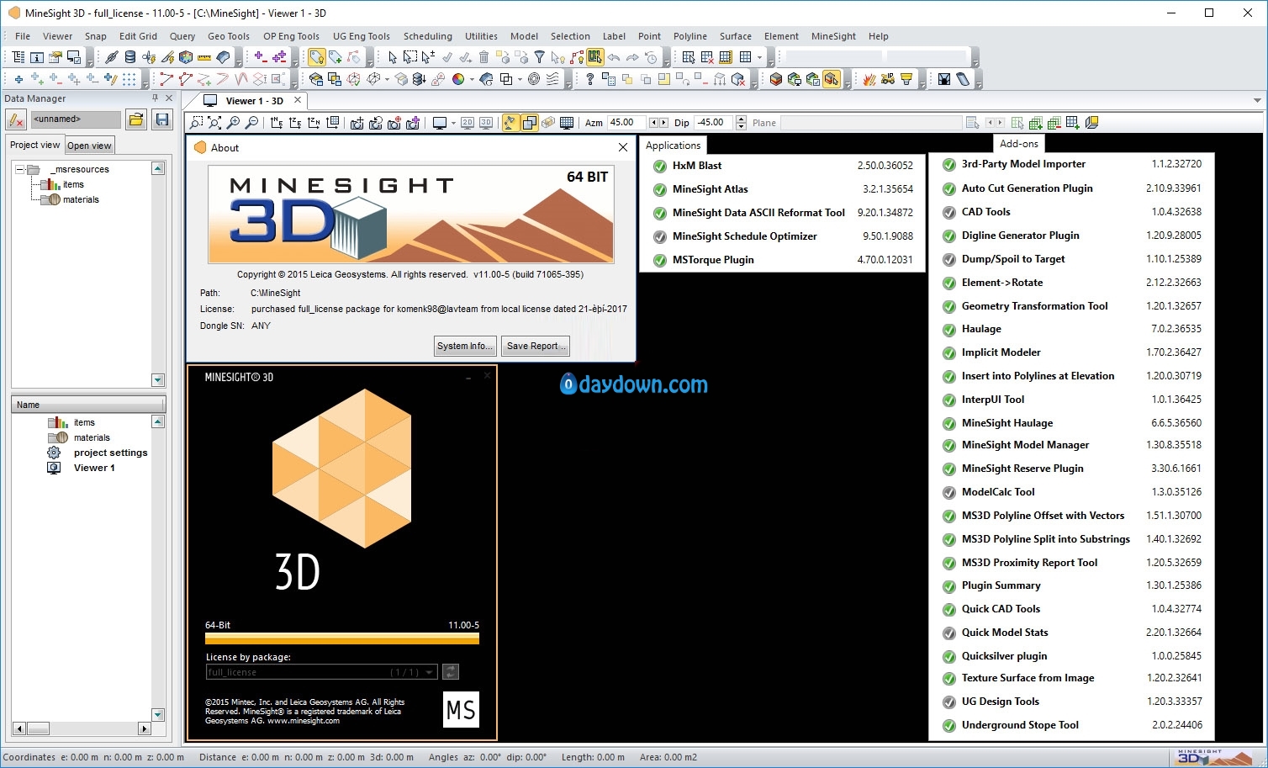
Task: Click the question mark help icon
Action: [589, 79]
